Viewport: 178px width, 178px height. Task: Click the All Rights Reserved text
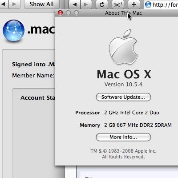click(123, 157)
